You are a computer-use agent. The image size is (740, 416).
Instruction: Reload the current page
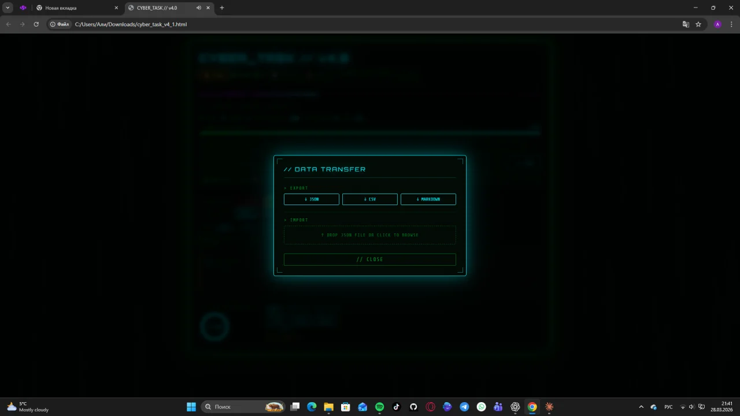click(36, 24)
